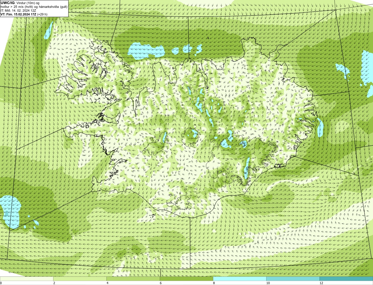Click the '10' scale label under color bar
The height and width of the screenshot is (285, 373).
click(x=268, y=283)
